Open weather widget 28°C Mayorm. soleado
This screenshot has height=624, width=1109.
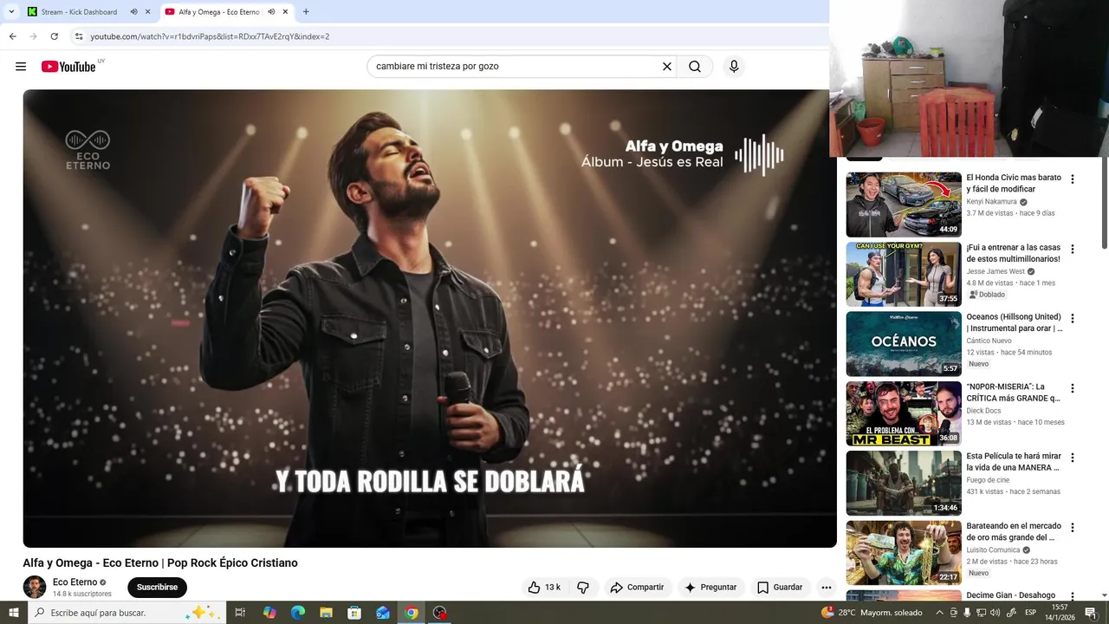[872, 613]
